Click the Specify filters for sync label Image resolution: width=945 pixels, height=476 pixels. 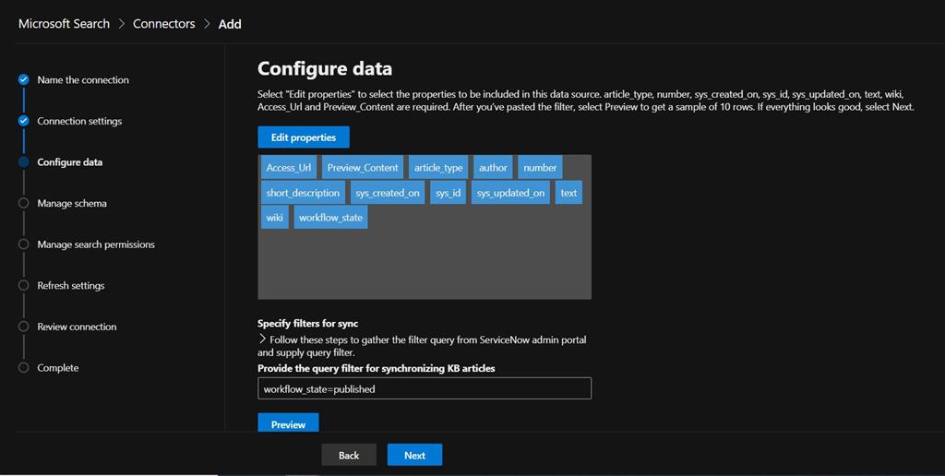(308, 324)
